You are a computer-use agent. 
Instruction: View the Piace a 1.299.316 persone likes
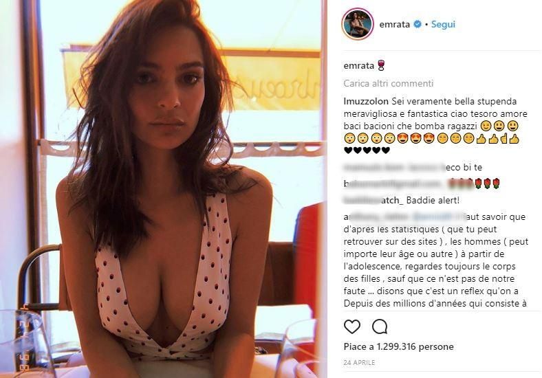click(398, 346)
